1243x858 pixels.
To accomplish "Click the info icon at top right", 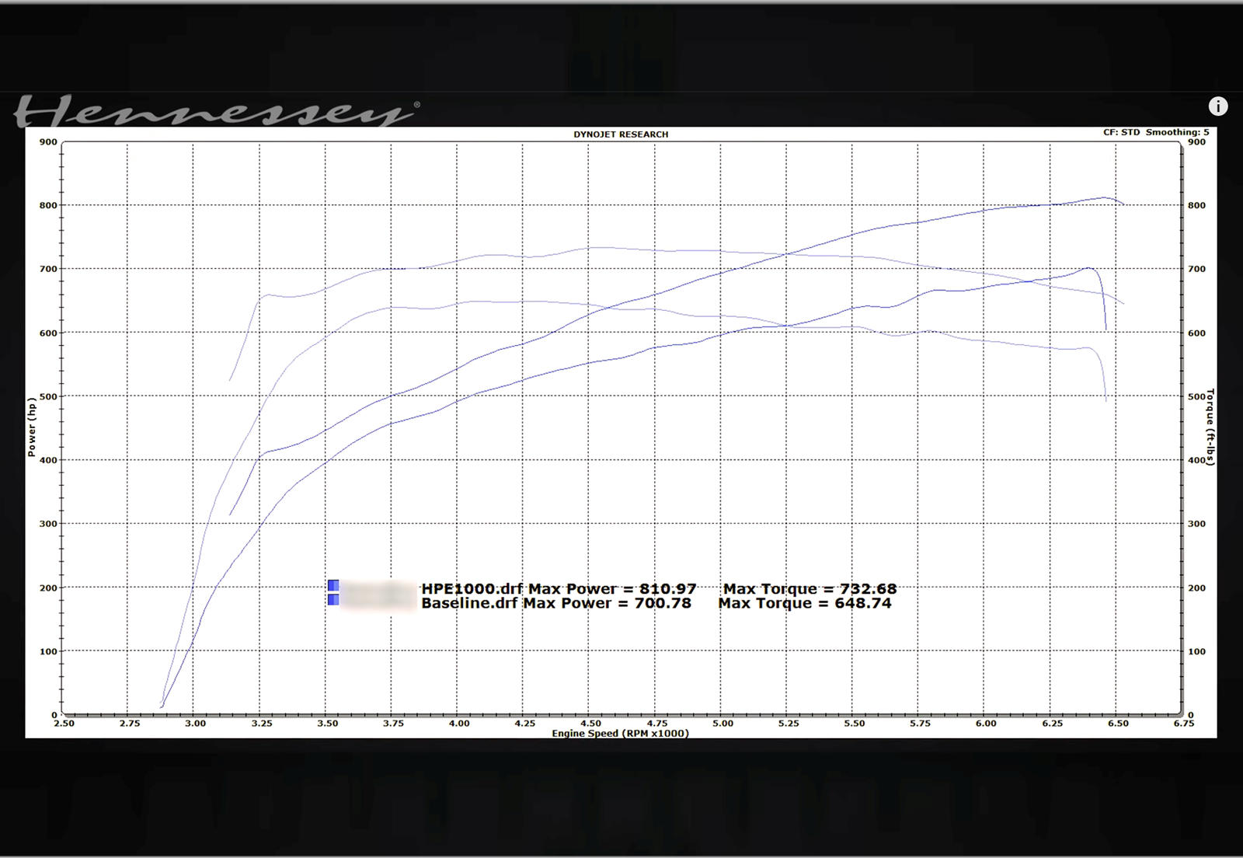I will (x=1218, y=106).
